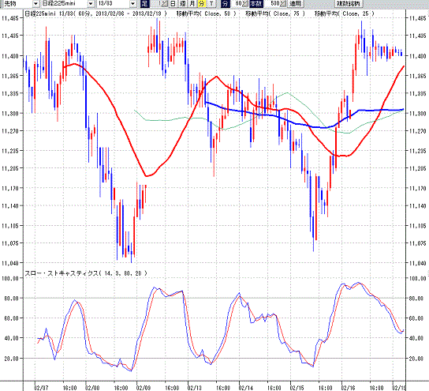The image size is (429, 391).
Task: Click the 02/15 date on time axis
Action: 297,388
